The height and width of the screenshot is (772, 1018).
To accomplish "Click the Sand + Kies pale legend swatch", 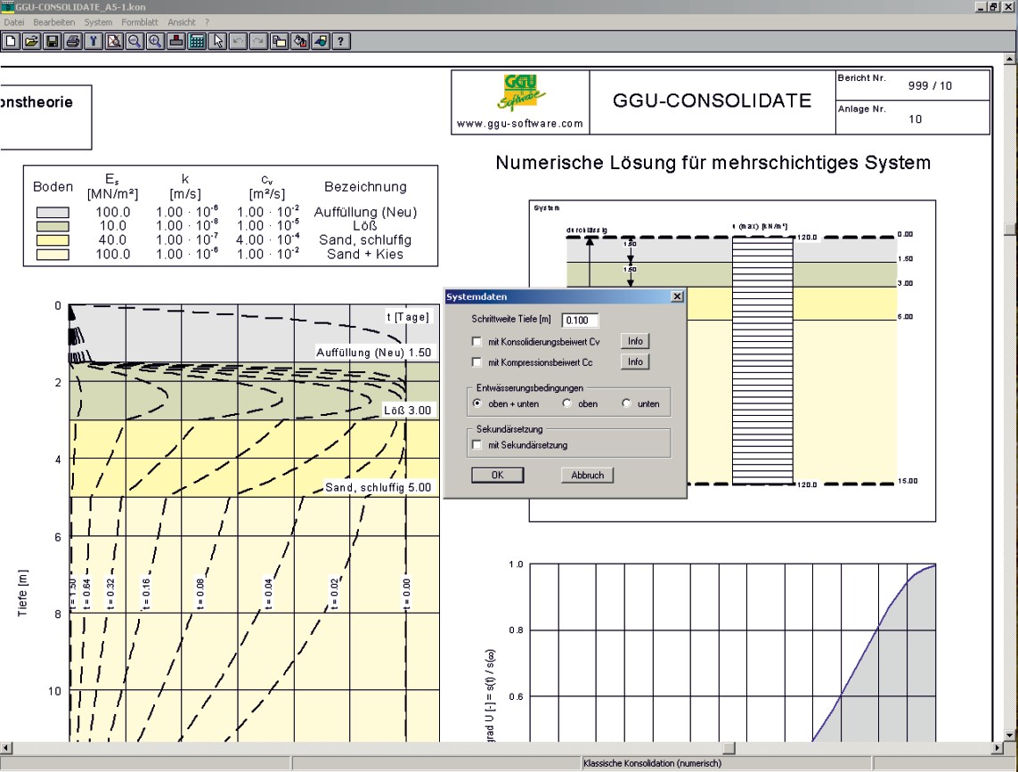I will point(53,255).
